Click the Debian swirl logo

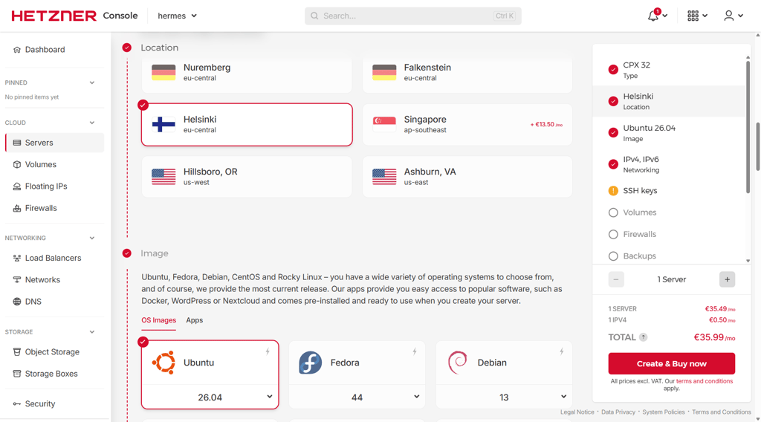click(458, 363)
